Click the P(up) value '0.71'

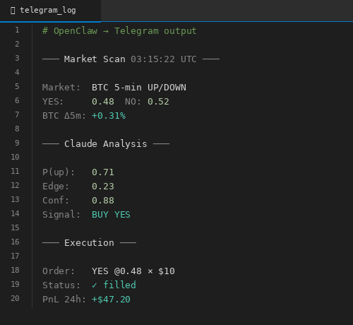[x=103, y=172]
